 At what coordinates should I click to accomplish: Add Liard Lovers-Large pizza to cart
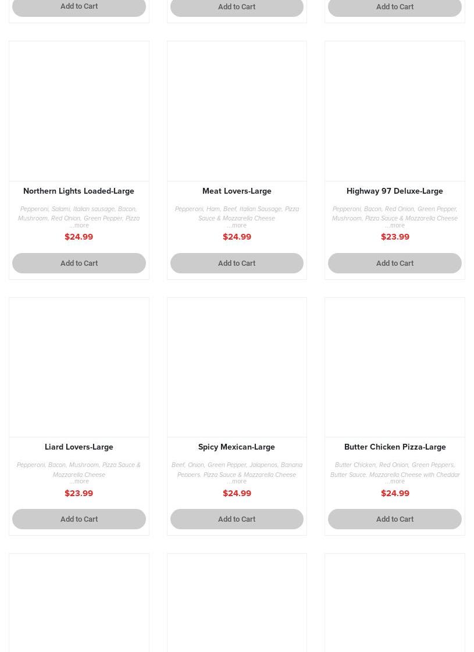[x=79, y=519]
